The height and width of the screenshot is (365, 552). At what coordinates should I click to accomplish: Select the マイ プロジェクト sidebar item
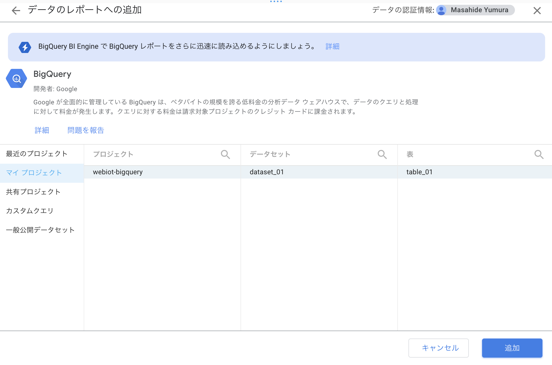(x=34, y=173)
